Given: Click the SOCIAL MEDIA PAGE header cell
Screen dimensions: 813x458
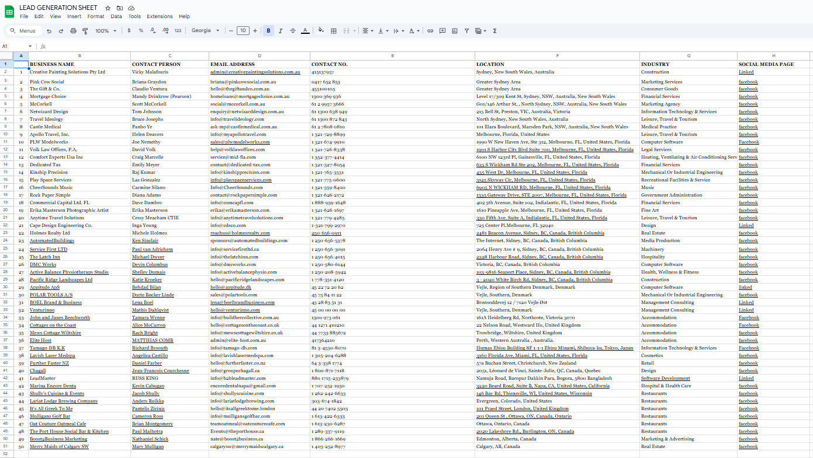Looking at the screenshot, I should coord(774,64).
